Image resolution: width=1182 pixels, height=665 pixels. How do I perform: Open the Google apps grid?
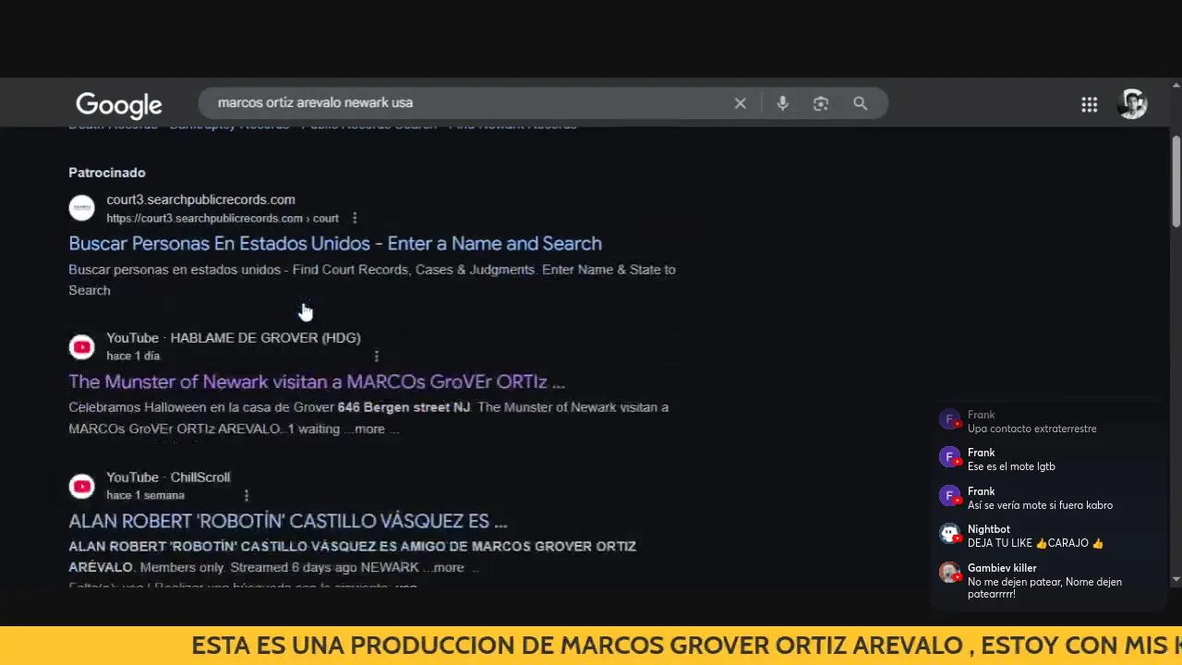1090,104
